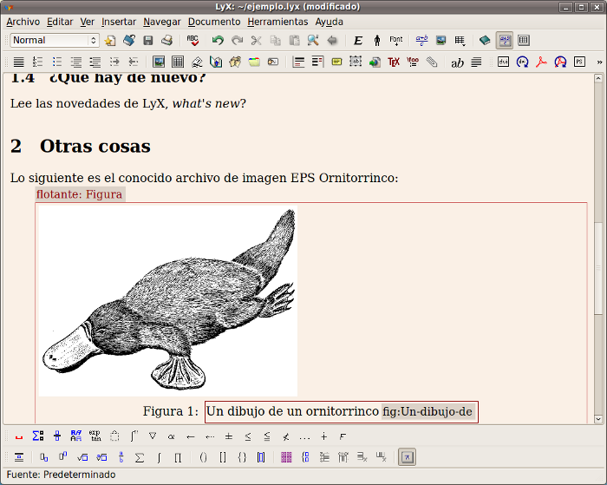Click red Acrobat PDF view icon
Screen dimensions: 607x485
coord(541,62)
